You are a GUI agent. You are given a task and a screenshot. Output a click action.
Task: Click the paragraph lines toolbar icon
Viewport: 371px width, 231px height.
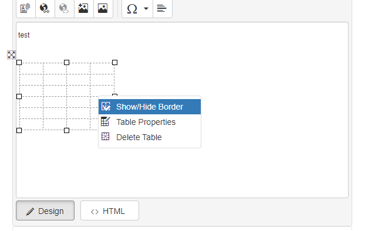(162, 9)
